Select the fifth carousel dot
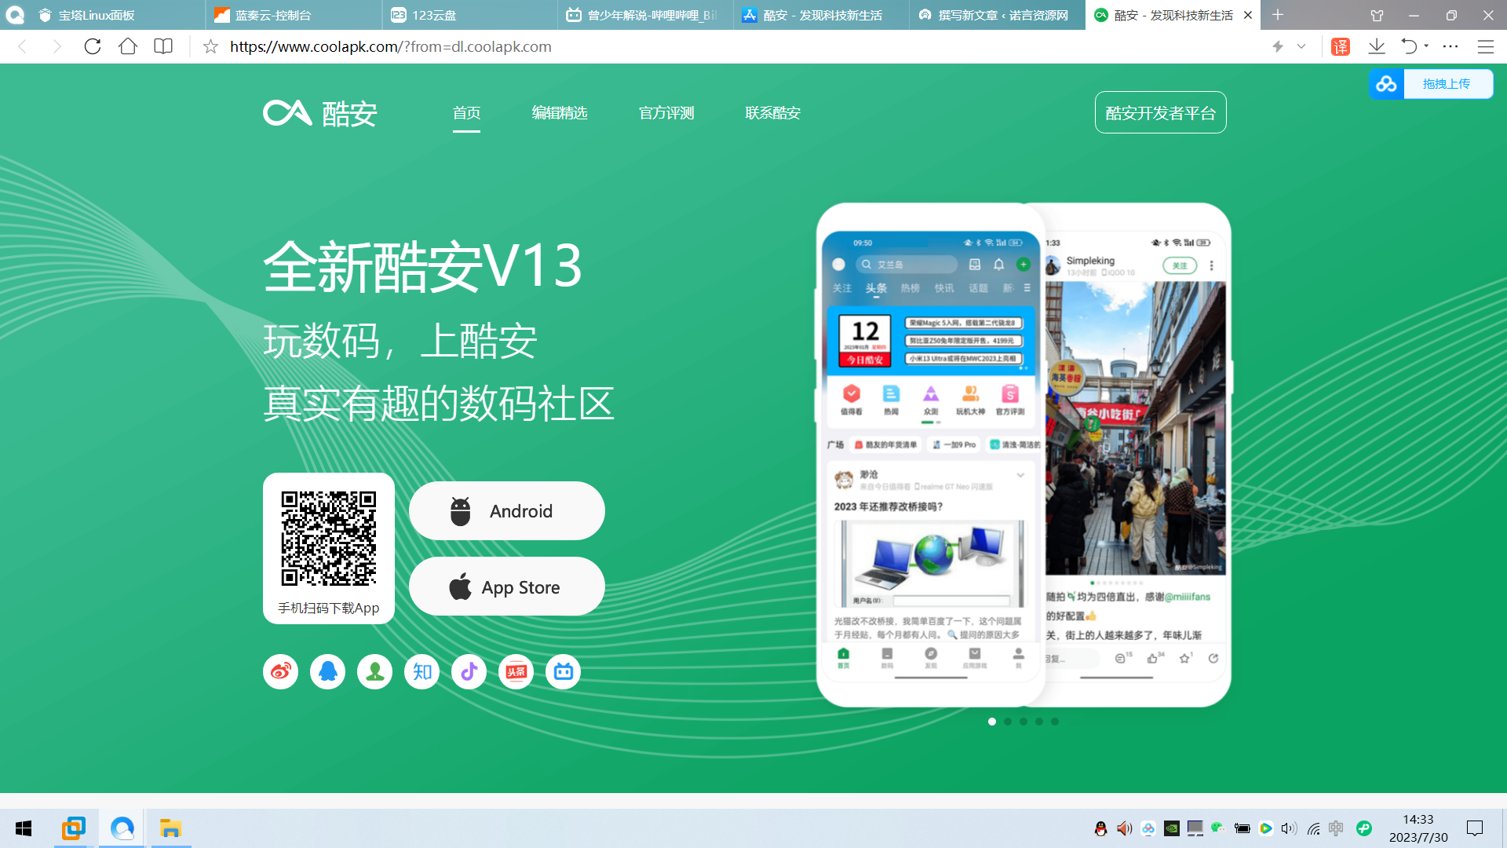Image resolution: width=1507 pixels, height=848 pixels. (1055, 722)
